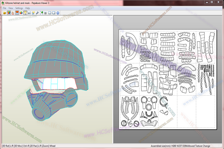
Task: Print the pattern with the printer icon
Action: [45, 13]
